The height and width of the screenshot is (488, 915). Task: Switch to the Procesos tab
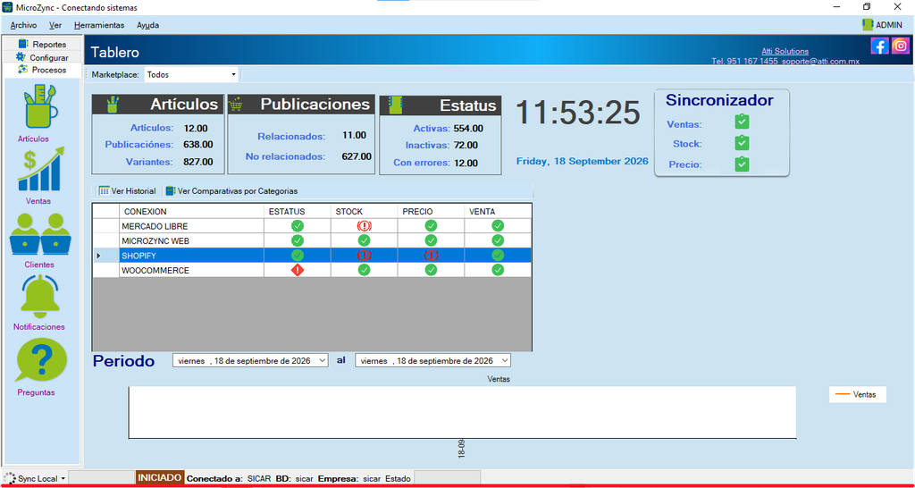pyautogui.click(x=42, y=70)
